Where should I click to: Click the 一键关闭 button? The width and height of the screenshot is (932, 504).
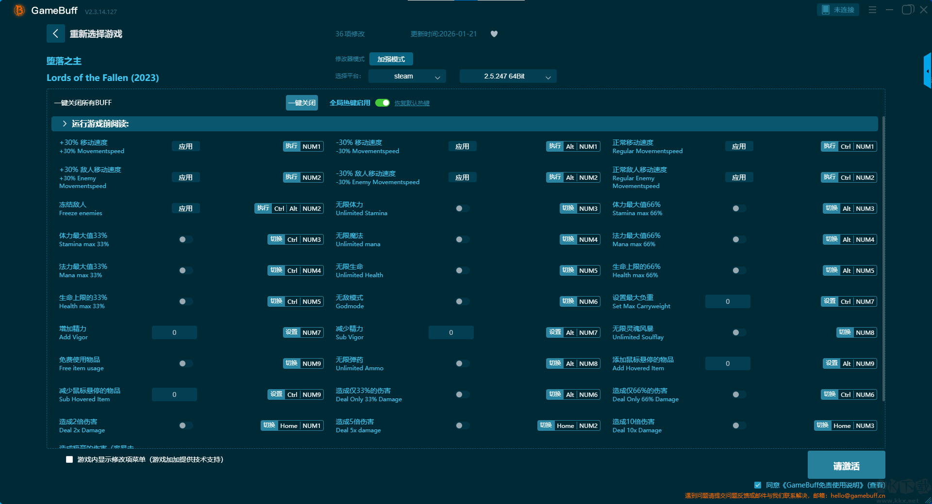[301, 103]
